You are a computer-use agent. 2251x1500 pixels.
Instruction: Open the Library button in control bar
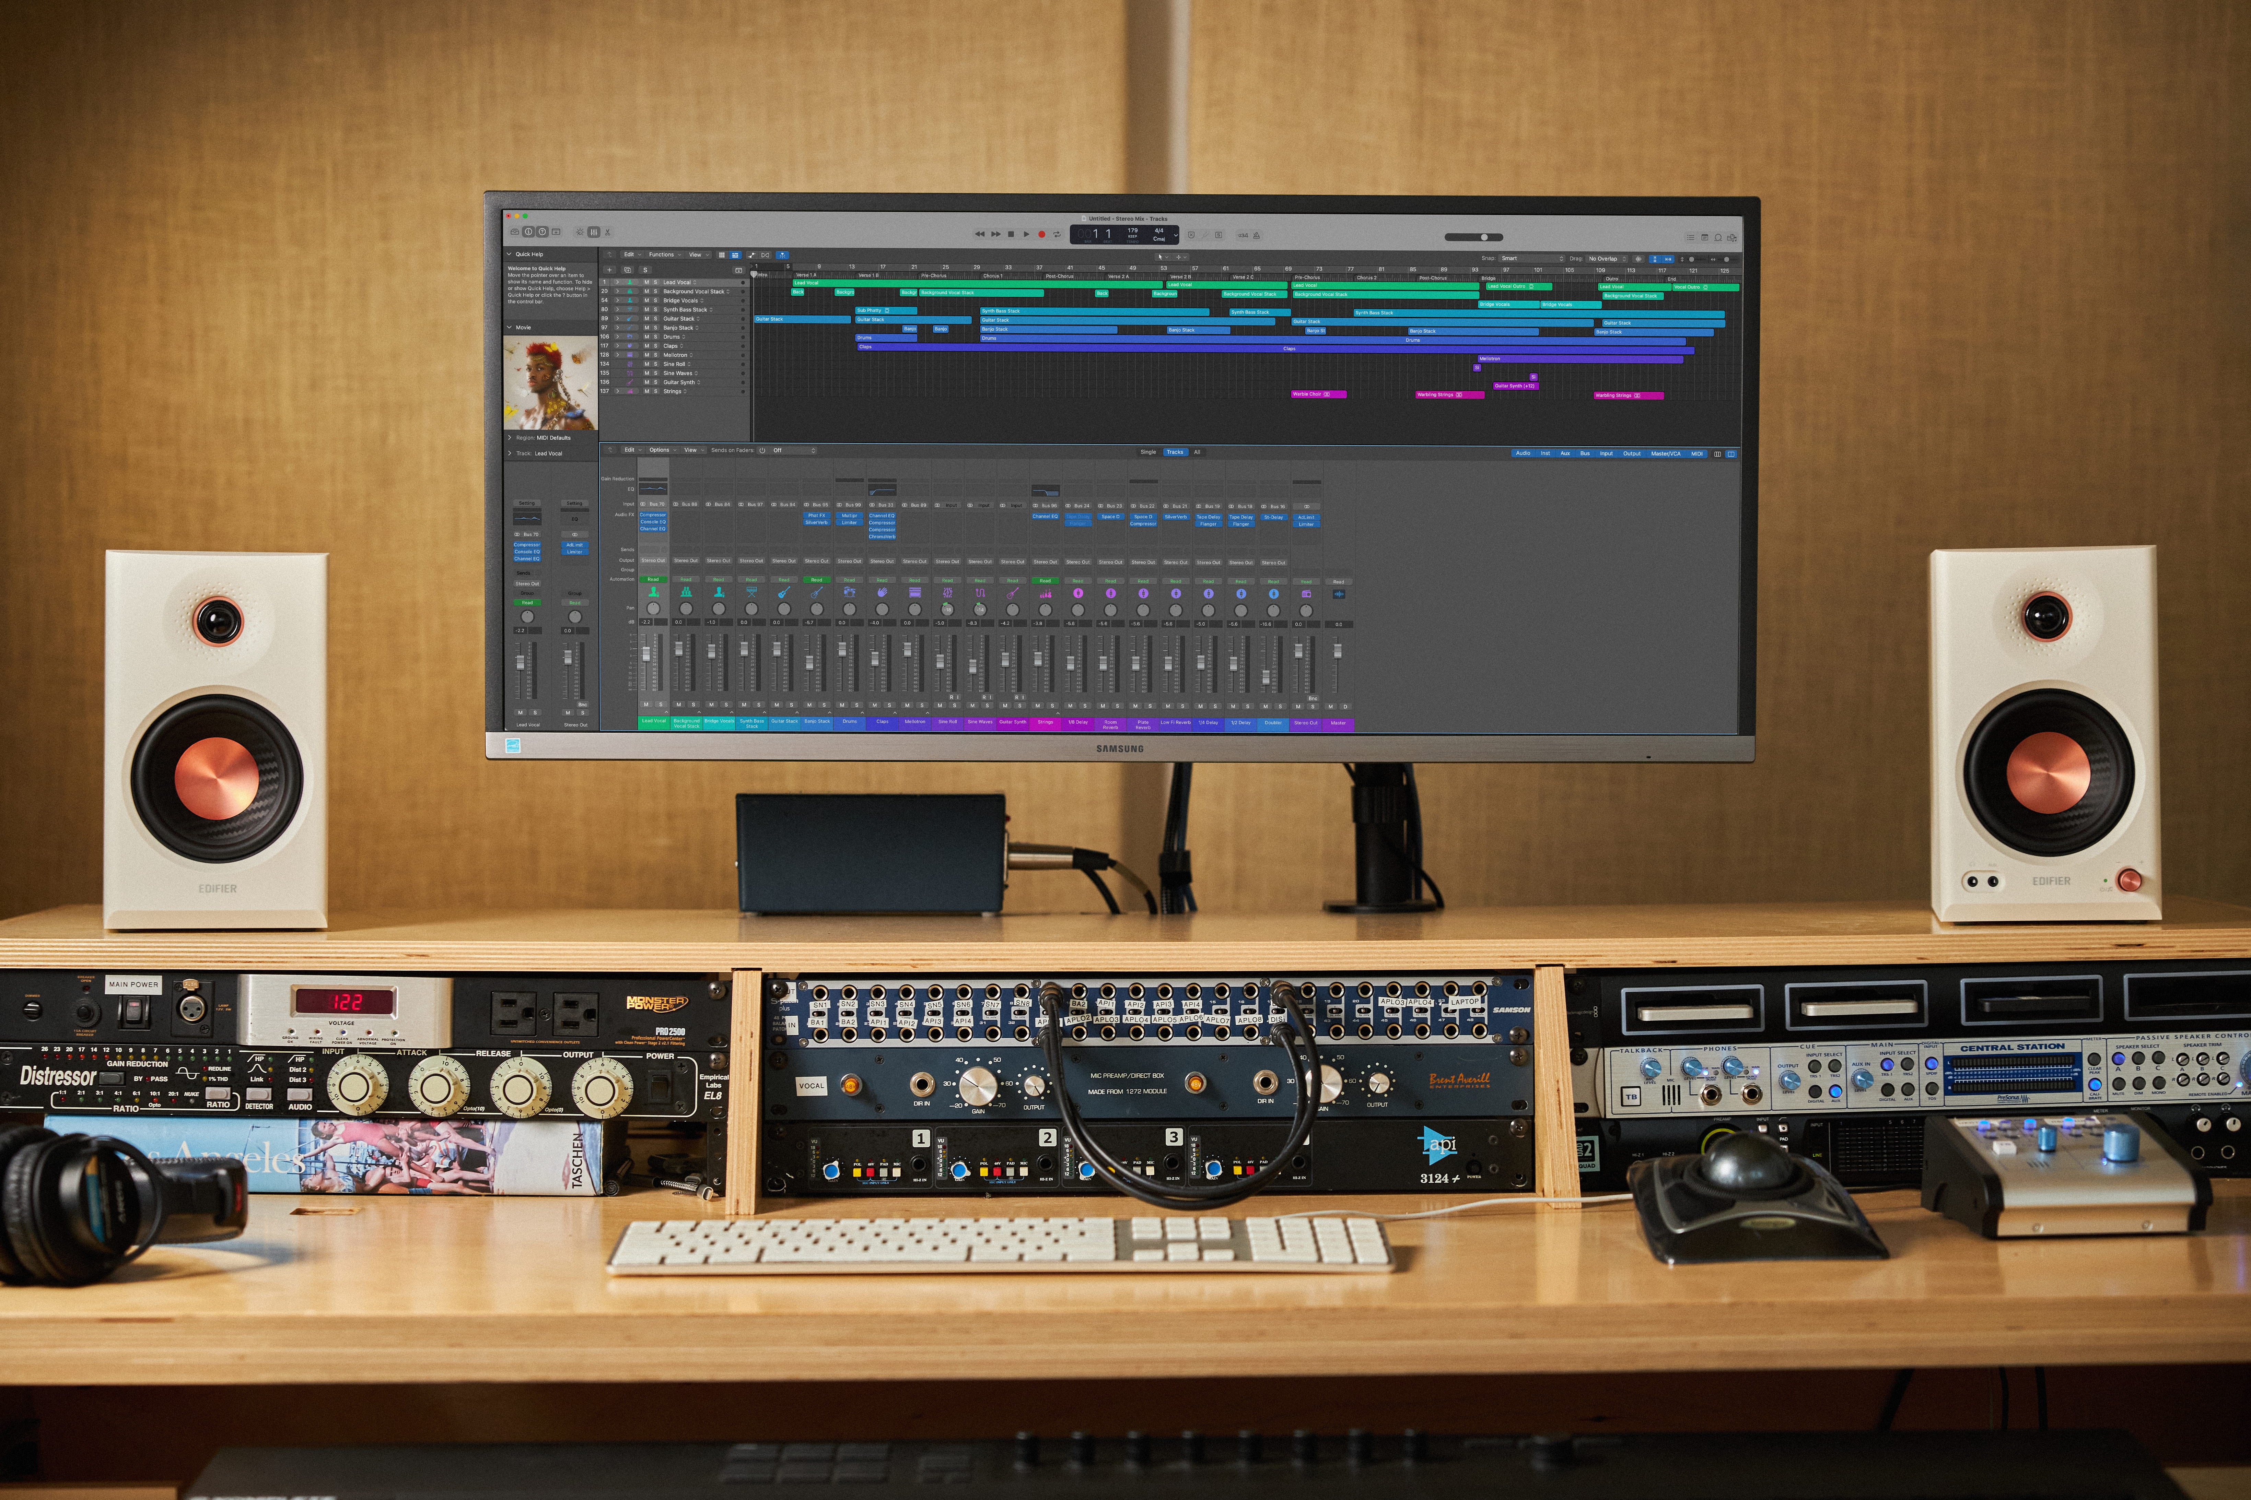click(515, 232)
